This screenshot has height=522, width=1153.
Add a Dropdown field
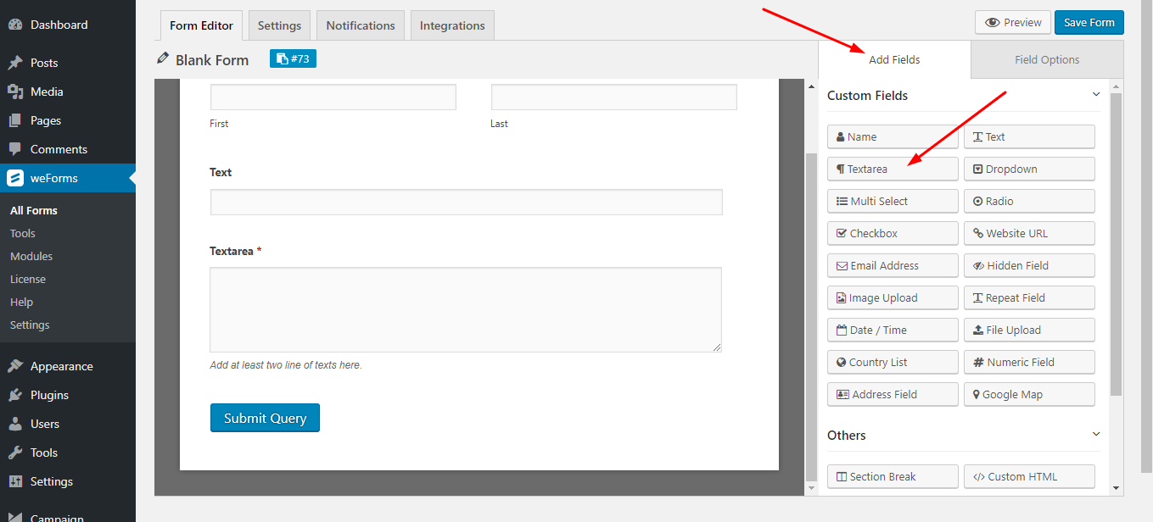(1028, 169)
